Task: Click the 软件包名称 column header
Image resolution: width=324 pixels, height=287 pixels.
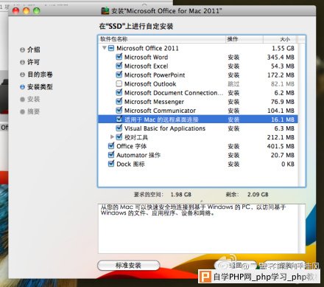Action: [x=161, y=39]
